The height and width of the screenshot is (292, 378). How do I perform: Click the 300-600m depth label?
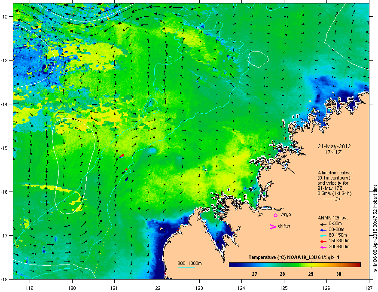[339, 247]
